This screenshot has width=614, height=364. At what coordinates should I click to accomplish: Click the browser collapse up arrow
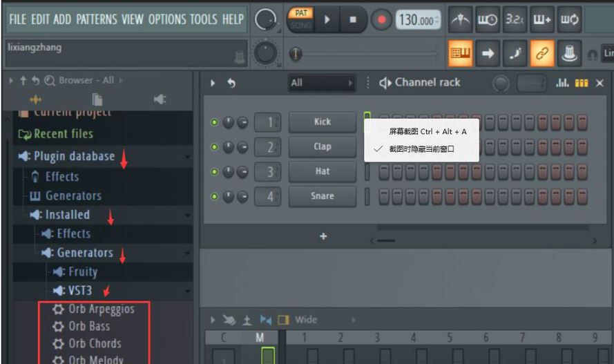click(23, 81)
